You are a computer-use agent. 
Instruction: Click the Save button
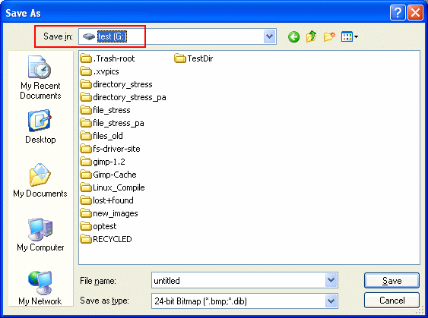[x=392, y=280]
